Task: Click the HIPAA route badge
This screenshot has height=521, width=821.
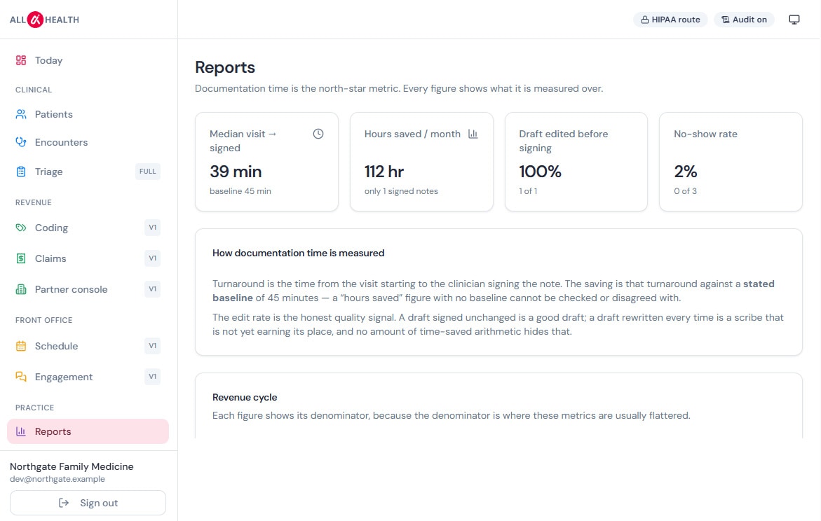Action: [x=670, y=20]
